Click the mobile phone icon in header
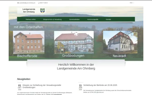152x95 pixels. [39, 3]
